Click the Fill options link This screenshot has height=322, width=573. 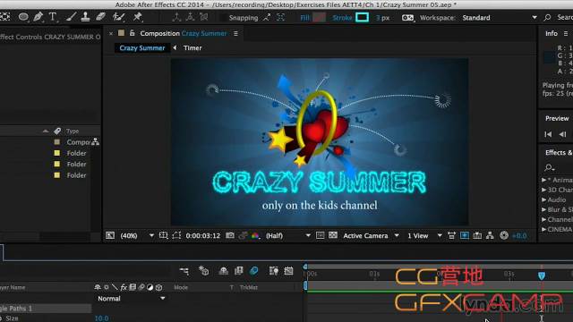(x=304, y=18)
